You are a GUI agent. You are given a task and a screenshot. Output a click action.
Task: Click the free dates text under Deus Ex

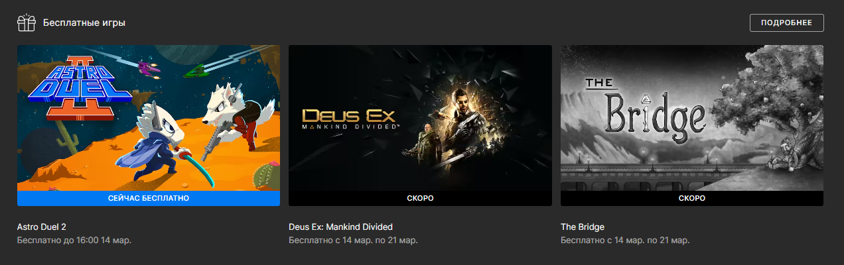[352, 240]
